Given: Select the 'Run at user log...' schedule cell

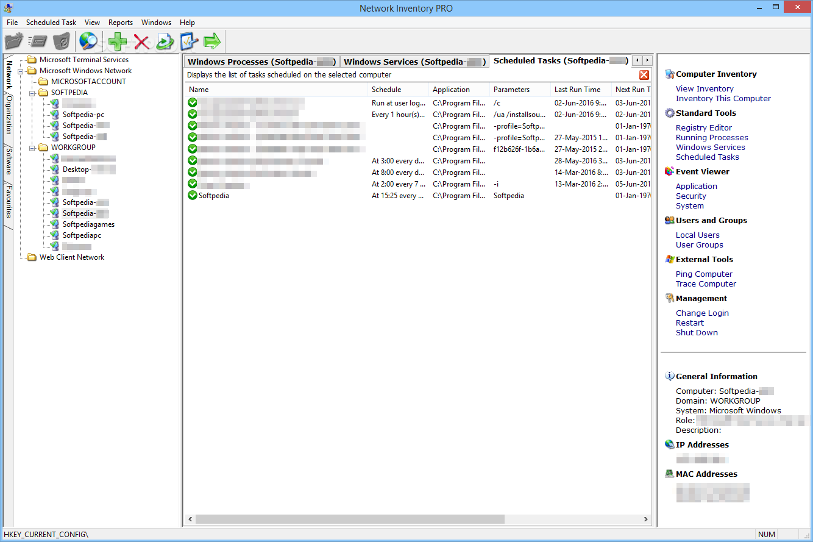Looking at the screenshot, I should (x=399, y=103).
